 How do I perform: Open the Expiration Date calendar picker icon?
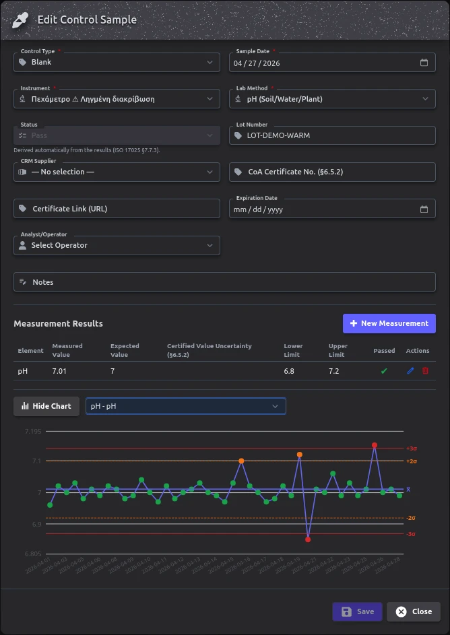coord(424,209)
